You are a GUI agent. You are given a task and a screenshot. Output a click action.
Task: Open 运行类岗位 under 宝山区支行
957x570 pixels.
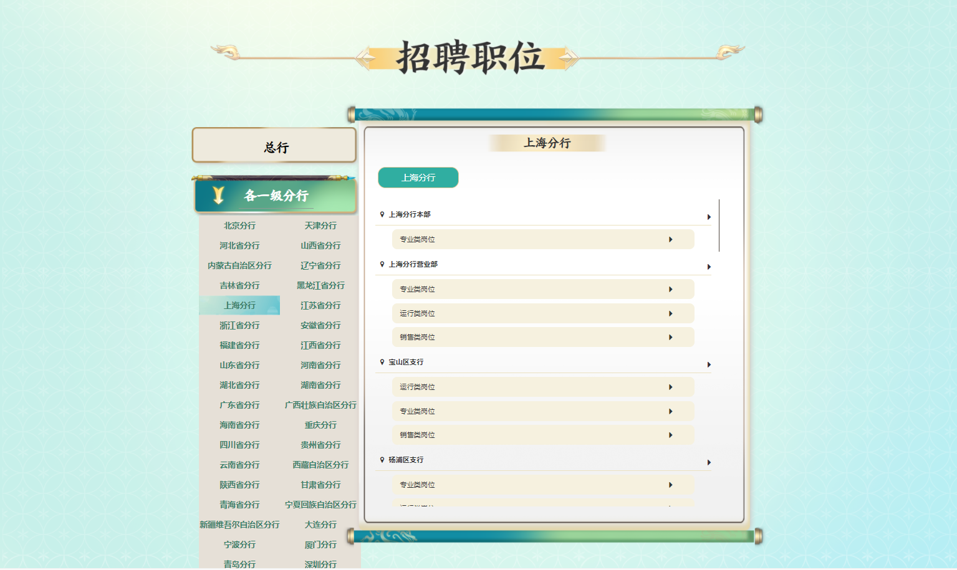point(543,387)
